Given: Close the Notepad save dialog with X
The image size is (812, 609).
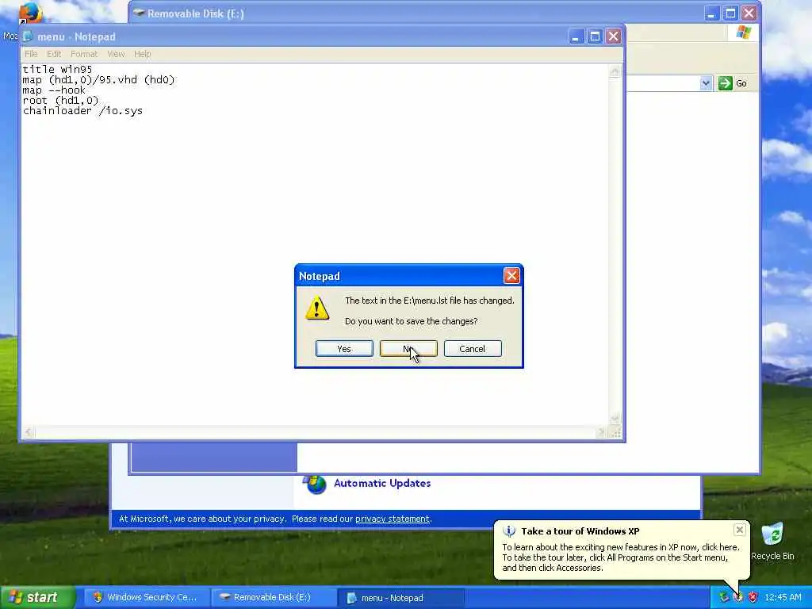Looking at the screenshot, I should tap(511, 275).
